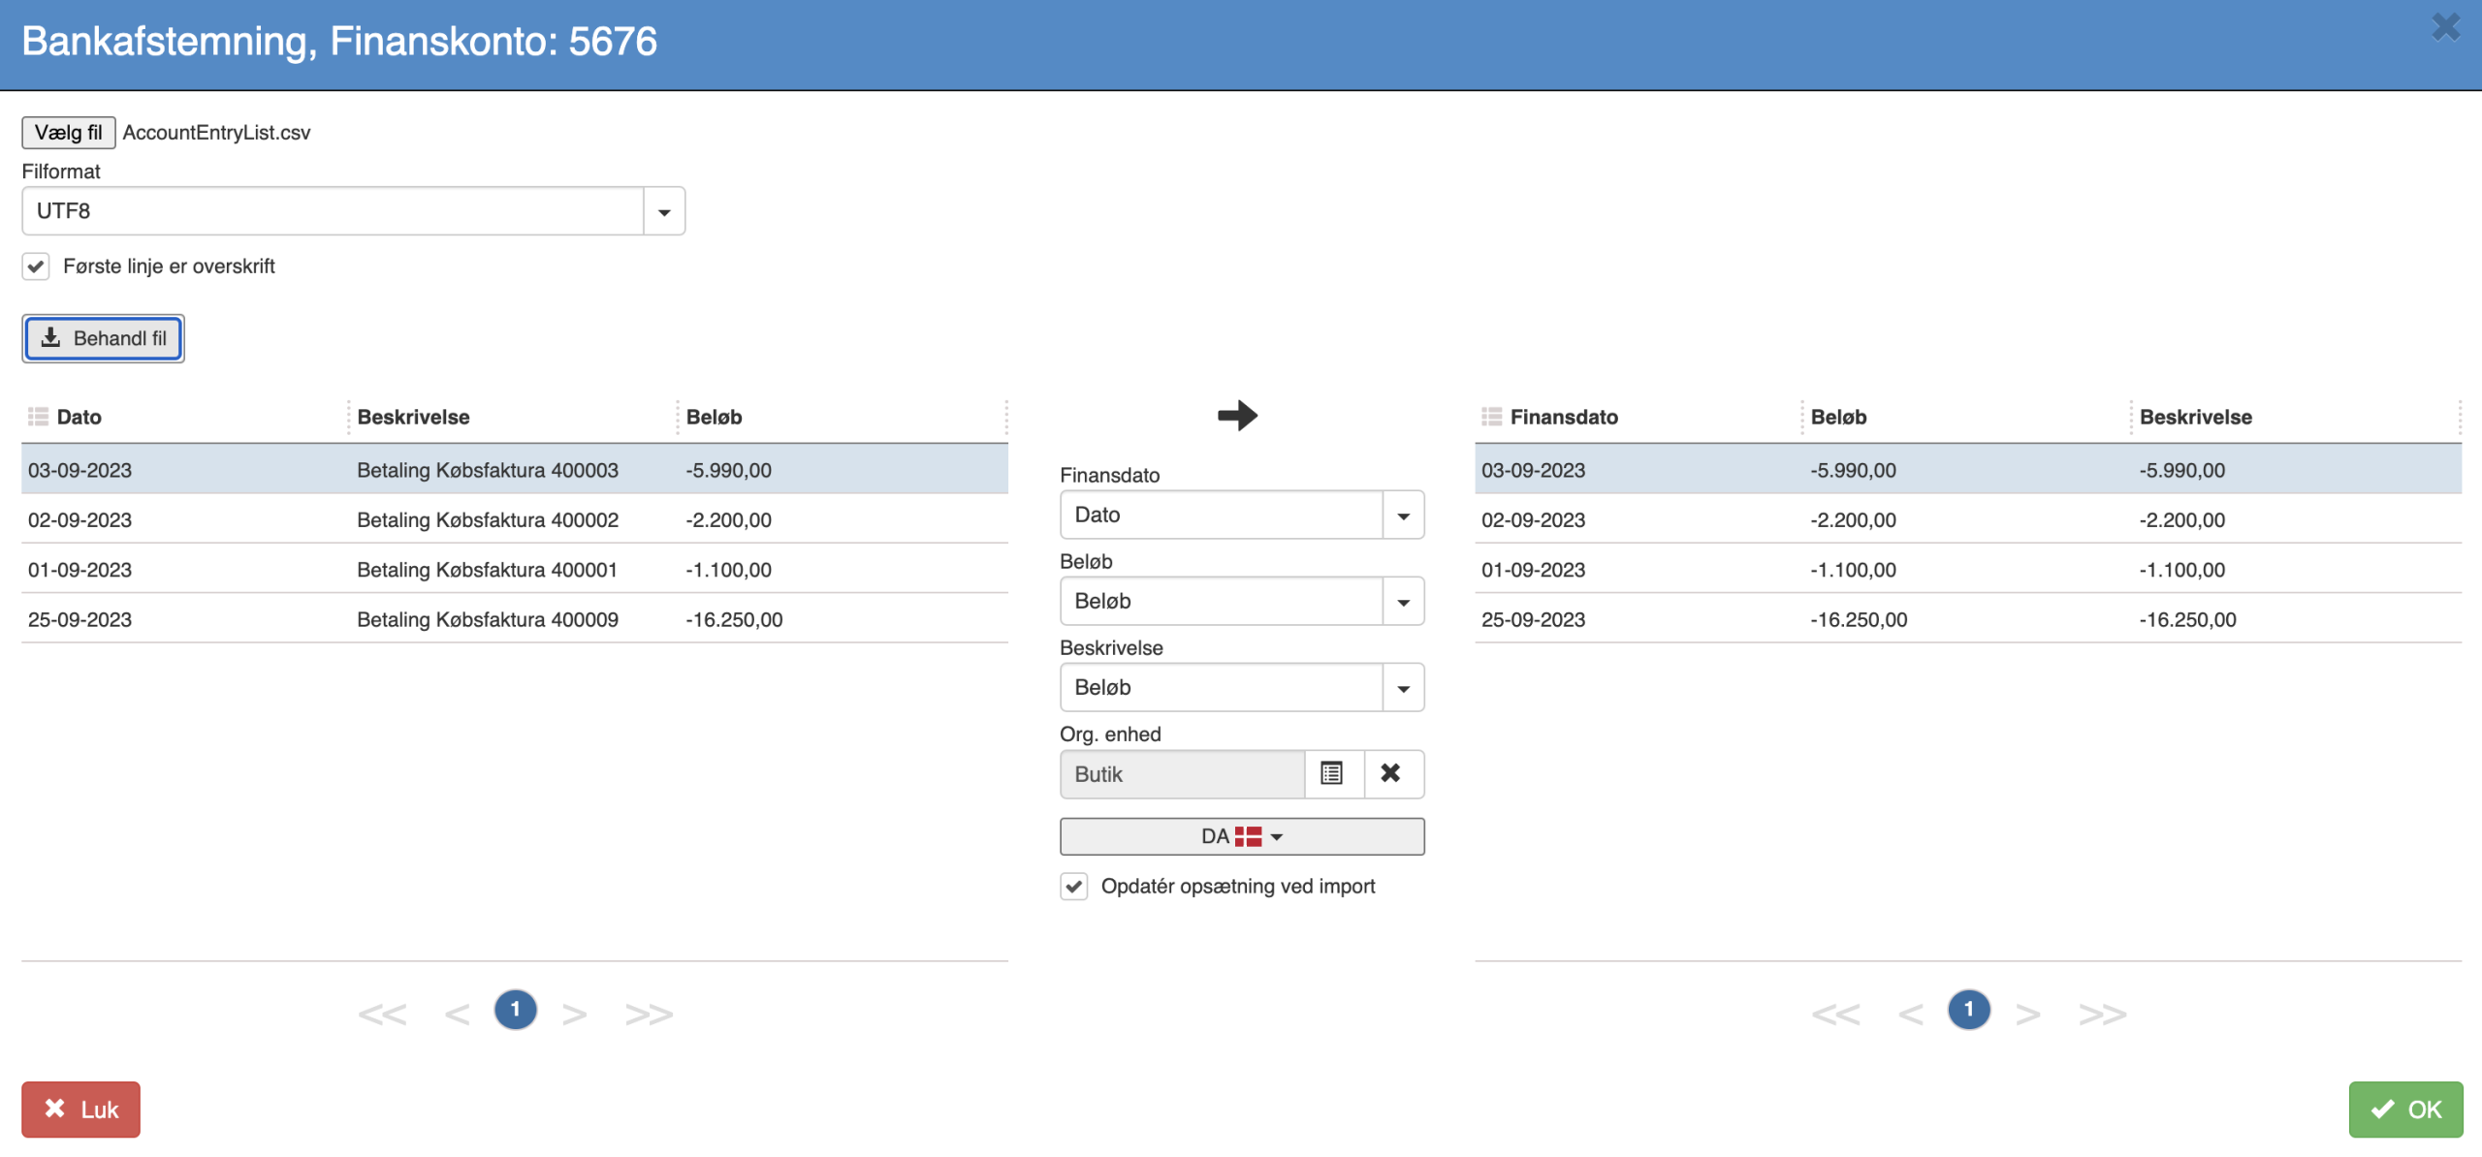The width and height of the screenshot is (2482, 1157).
Task: Go to previous page in left pager
Action: point(457,1014)
